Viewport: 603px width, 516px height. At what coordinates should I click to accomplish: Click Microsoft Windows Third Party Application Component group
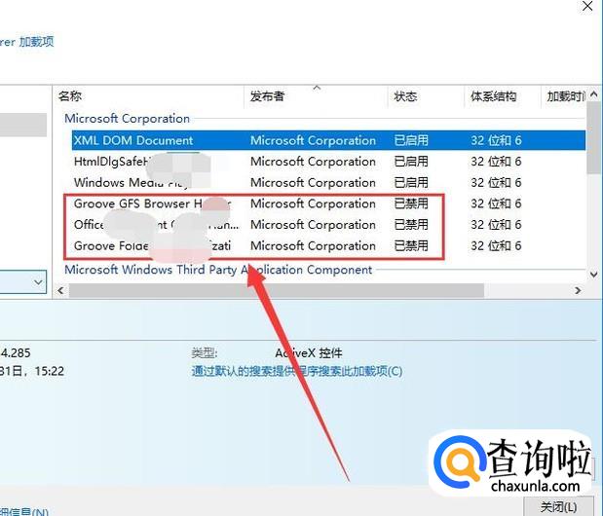218,270
